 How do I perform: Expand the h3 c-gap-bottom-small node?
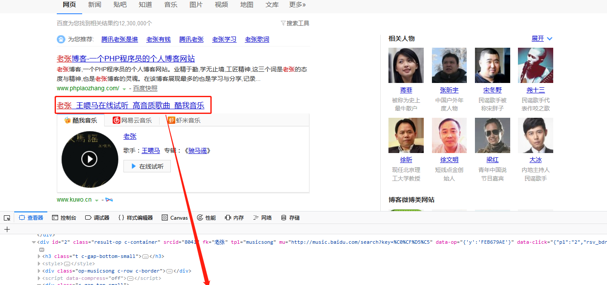pyautogui.click(x=40, y=257)
